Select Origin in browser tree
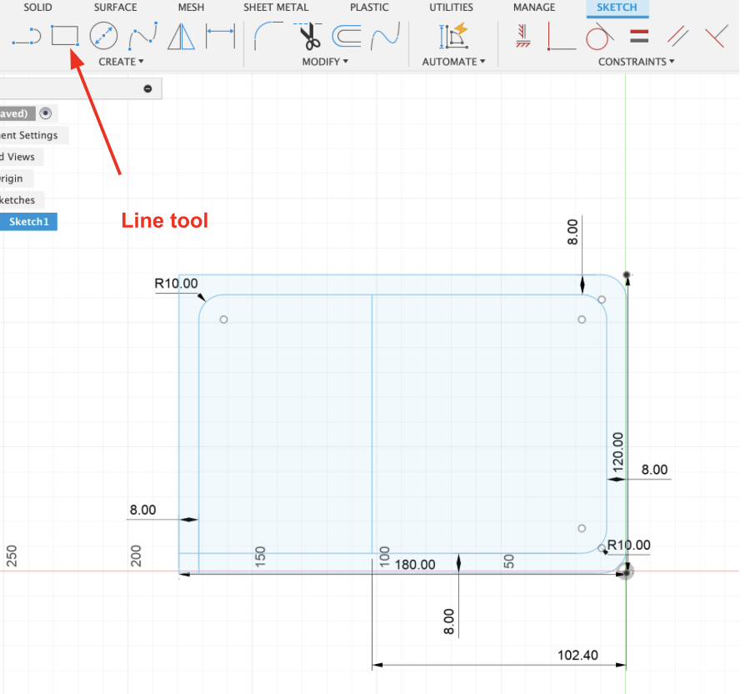Viewport: 750px width, 694px height. coord(12,179)
